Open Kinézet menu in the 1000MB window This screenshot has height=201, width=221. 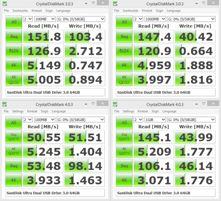147,11
